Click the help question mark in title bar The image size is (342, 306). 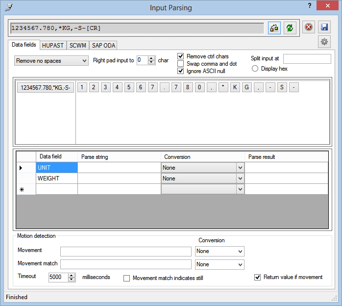pos(309,5)
